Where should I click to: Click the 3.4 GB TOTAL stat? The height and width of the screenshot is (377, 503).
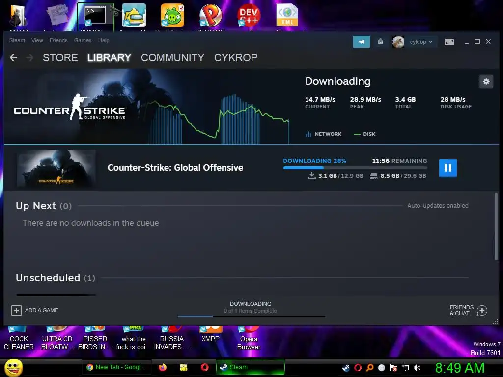click(x=405, y=103)
